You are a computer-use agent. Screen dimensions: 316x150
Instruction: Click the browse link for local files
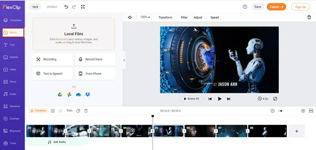pos(64,39)
